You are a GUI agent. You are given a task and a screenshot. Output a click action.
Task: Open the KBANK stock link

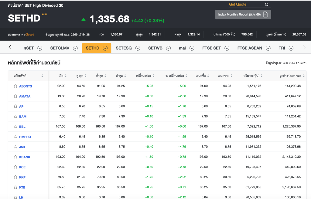click(25, 157)
